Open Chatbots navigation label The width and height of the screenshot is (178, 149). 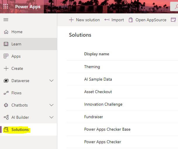(20, 105)
